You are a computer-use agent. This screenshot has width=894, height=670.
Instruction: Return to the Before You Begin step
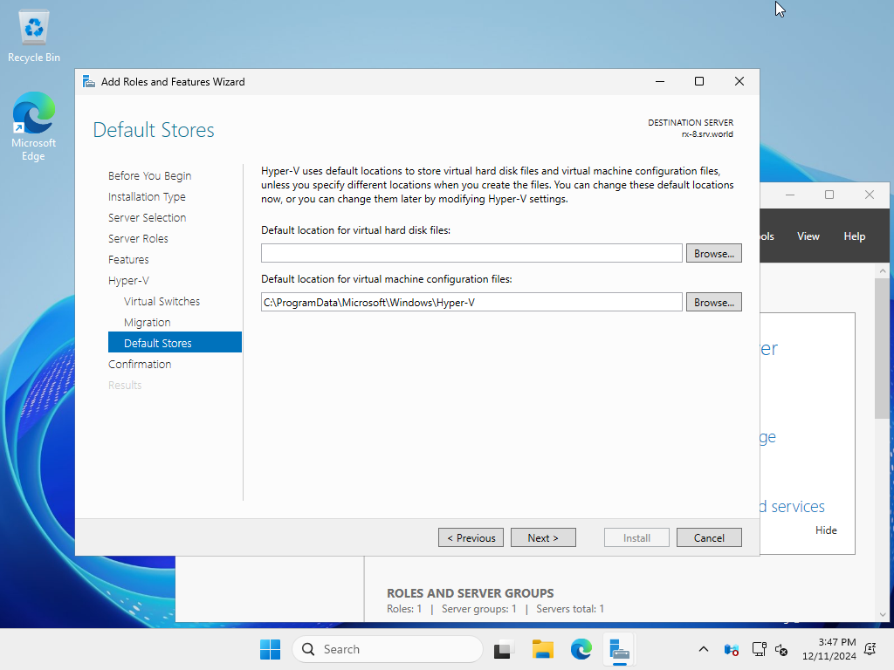[x=148, y=175]
